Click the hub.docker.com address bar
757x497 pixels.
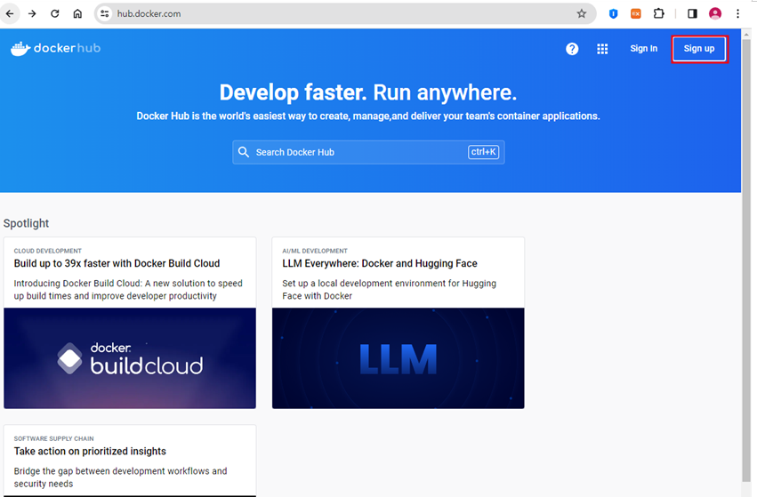click(345, 13)
